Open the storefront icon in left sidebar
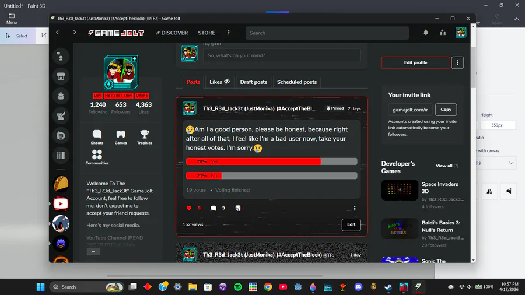 coord(61,76)
